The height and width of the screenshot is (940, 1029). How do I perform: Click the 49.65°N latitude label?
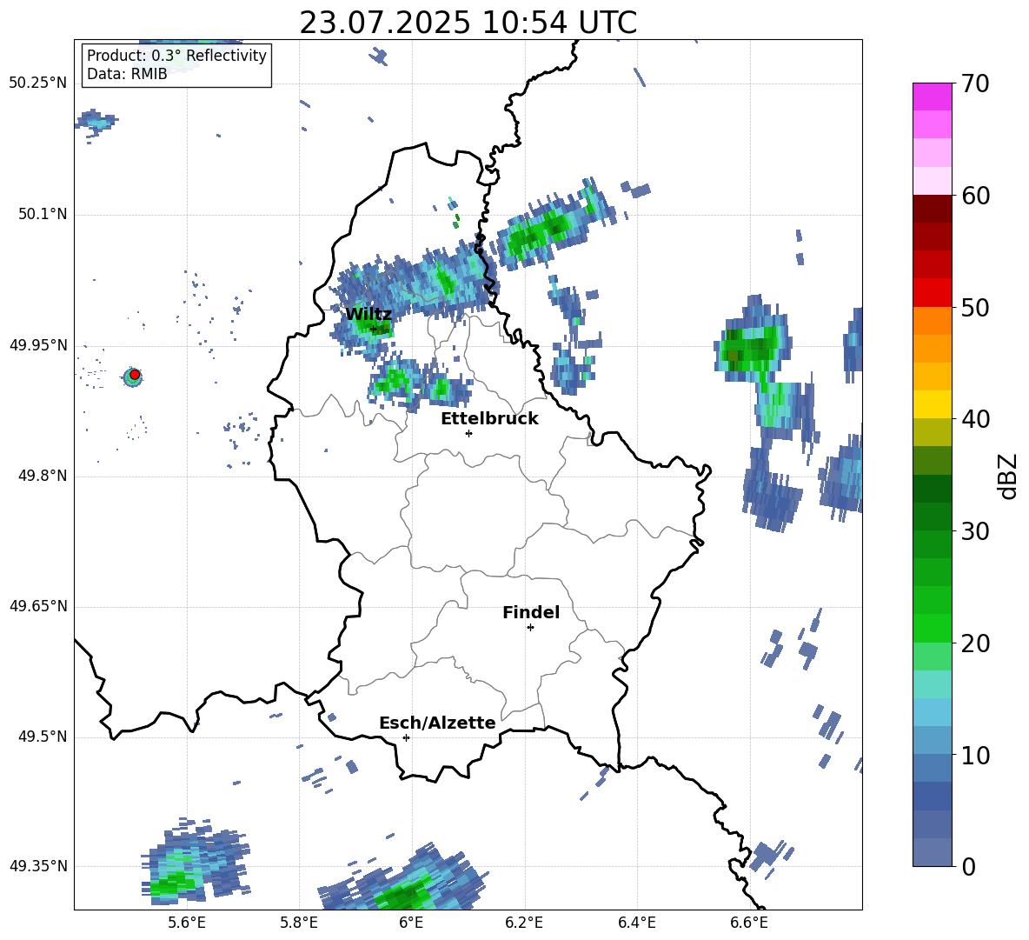(38, 606)
